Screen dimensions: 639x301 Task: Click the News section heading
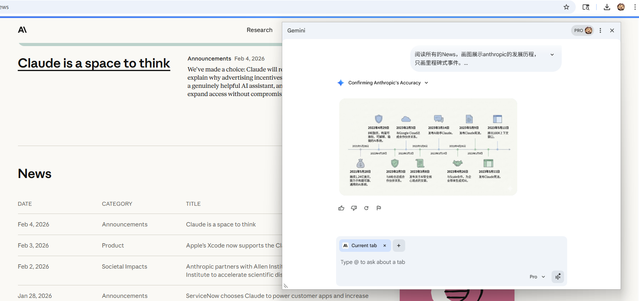tap(35, 174)
